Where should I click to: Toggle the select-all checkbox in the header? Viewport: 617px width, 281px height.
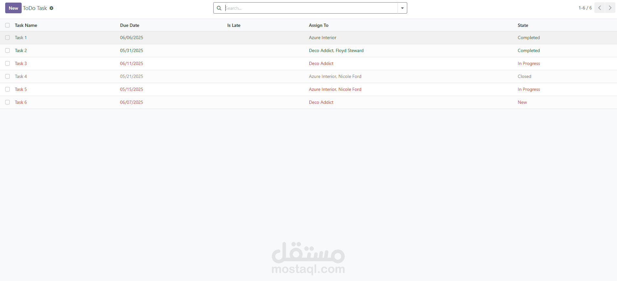(x=7, y=25)
